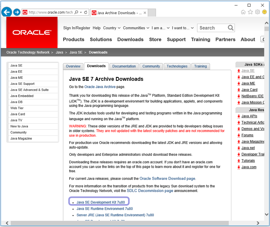Open a new blank browser tab
Viewport: 270px width, 227px height.
point(152,13)
